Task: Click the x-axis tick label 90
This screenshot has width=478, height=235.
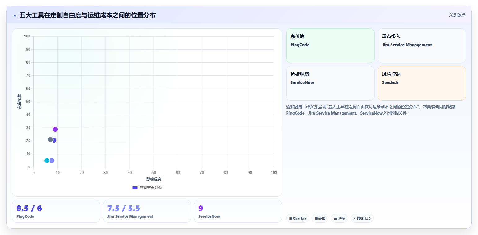Action: pos(250,173)
